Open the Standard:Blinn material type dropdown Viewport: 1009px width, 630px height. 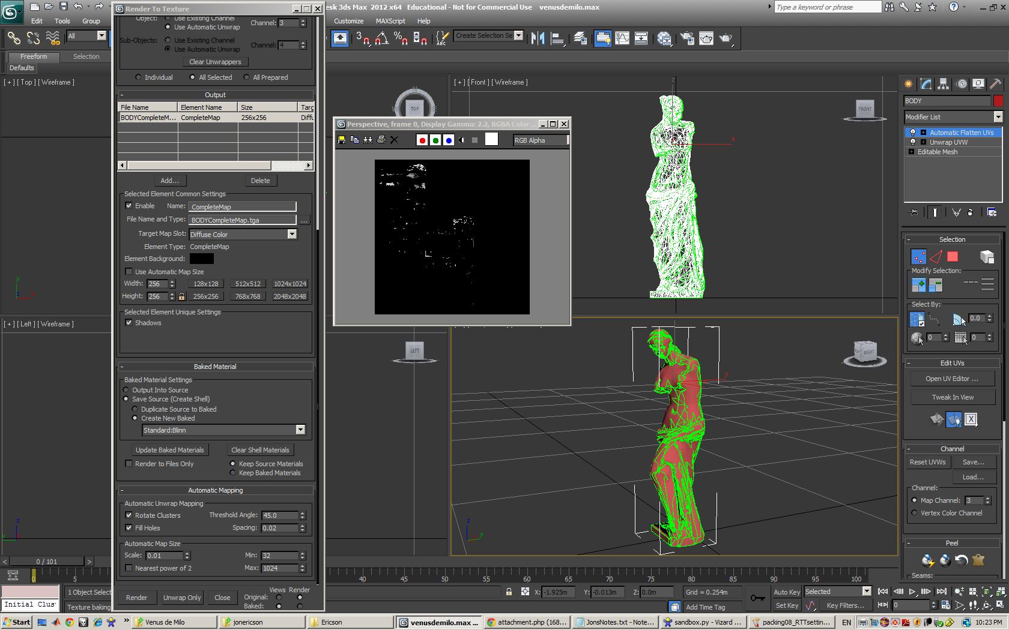300,430
